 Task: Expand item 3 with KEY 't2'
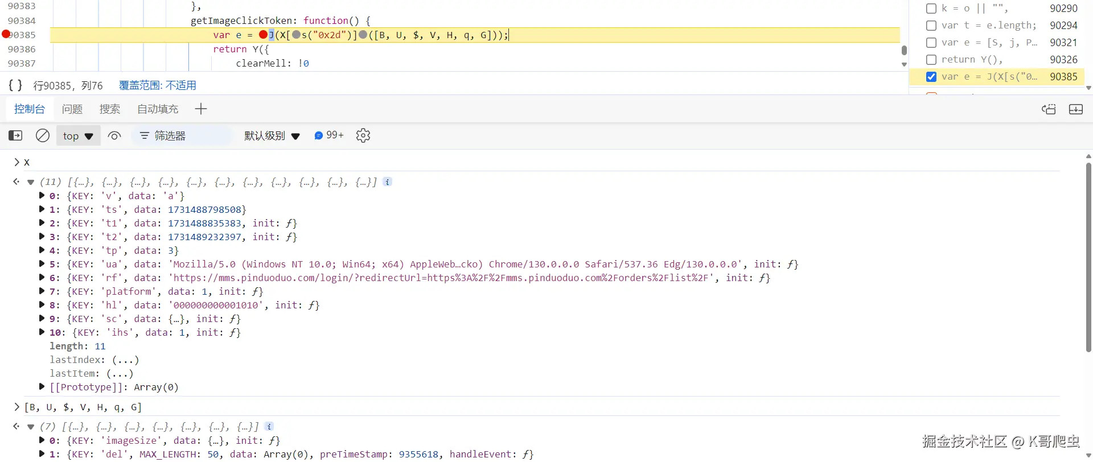coord(42,237)
